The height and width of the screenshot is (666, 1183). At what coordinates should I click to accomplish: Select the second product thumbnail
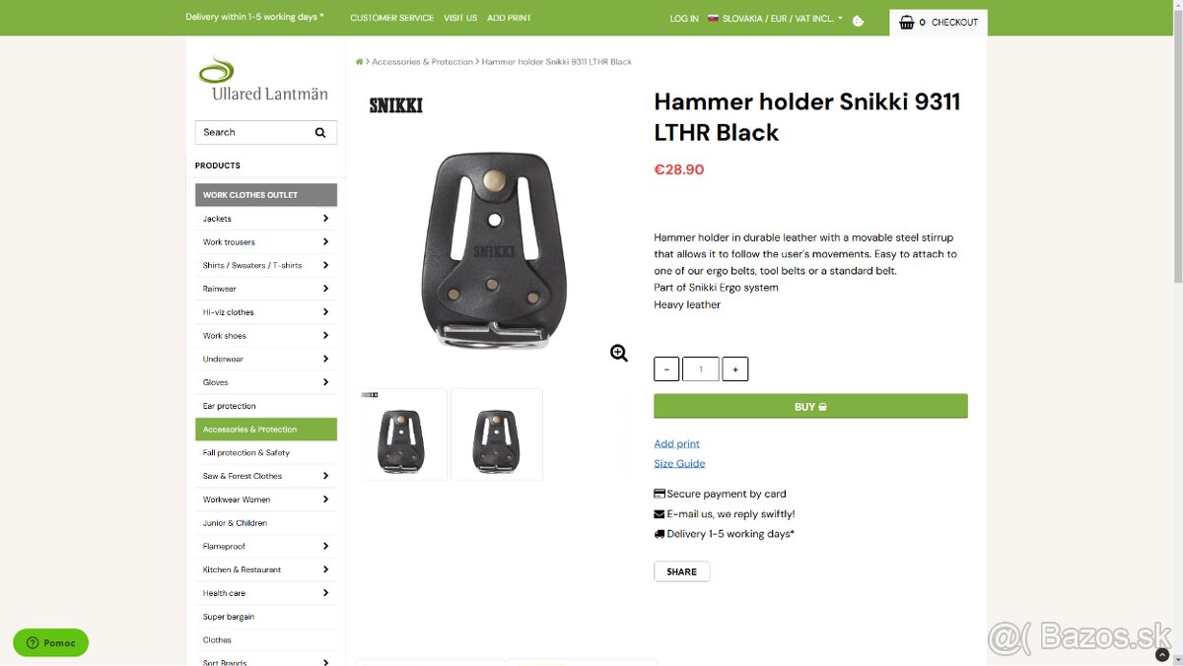point(497,434)
